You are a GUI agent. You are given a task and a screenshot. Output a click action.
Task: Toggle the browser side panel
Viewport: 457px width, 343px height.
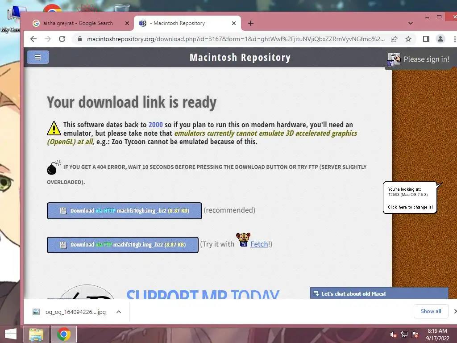tap(426, 39)
